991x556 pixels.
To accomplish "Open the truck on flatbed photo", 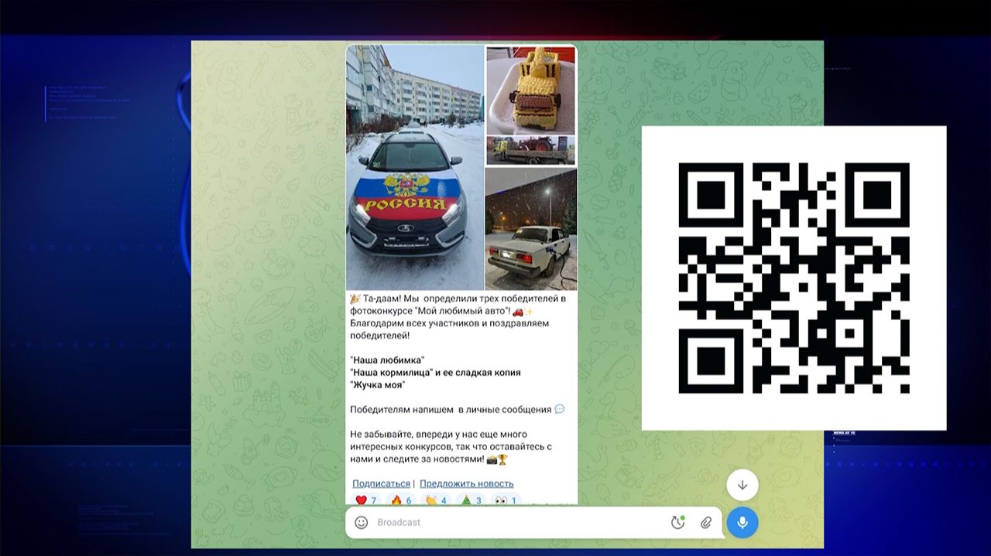I will click(x=531, y=151).
